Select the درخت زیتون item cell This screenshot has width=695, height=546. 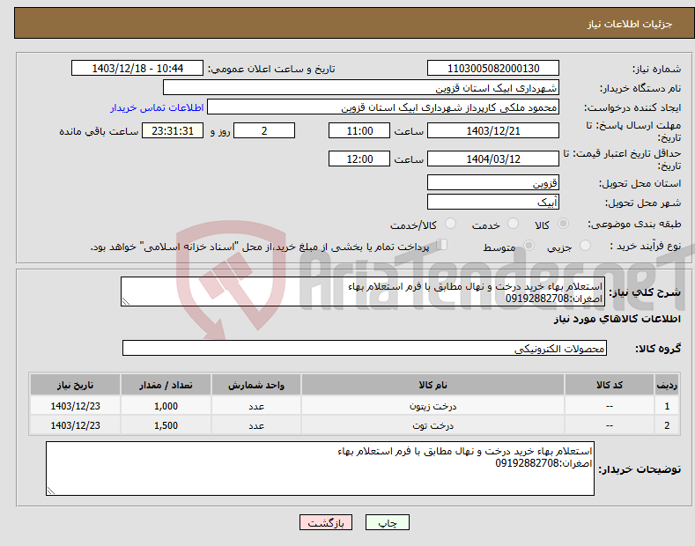[x=433, y=406]
